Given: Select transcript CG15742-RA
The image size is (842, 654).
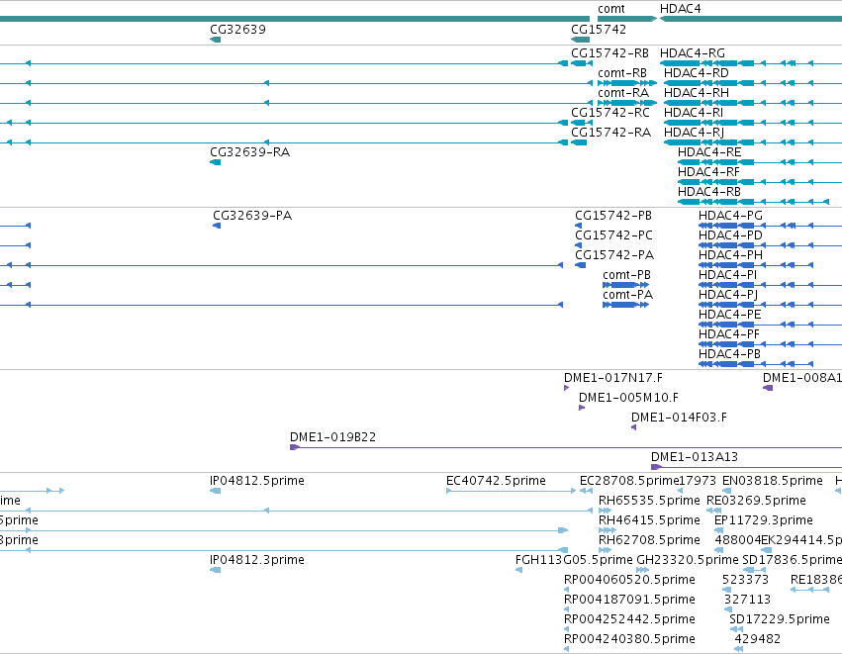Looking at the screenshot, I should coord(610,133).
